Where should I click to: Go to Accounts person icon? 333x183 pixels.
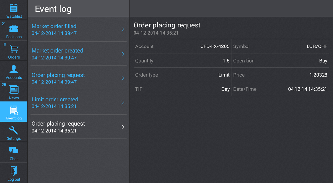click(14, 69)
